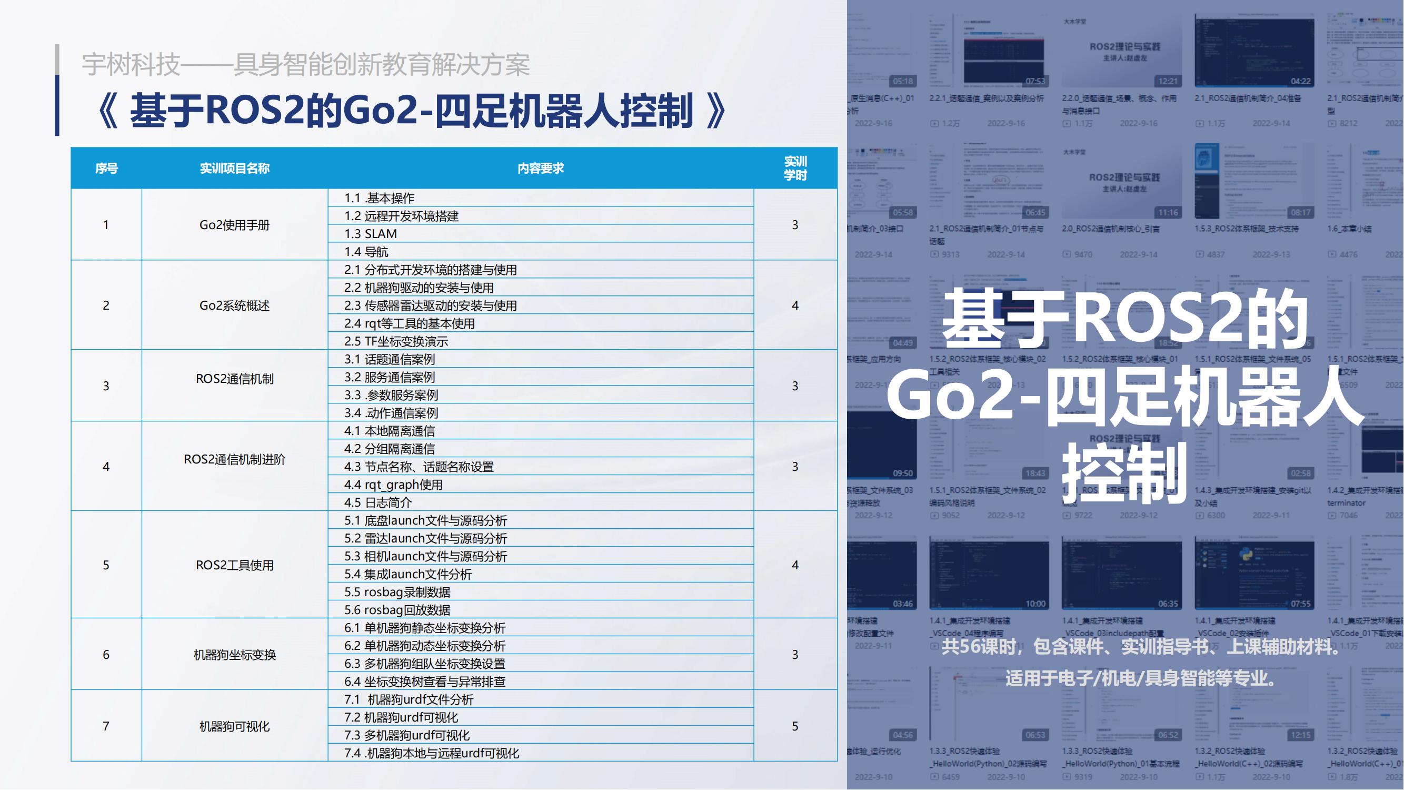Click row 5.2 雷达launch文件与源码分析

point(541,538)
